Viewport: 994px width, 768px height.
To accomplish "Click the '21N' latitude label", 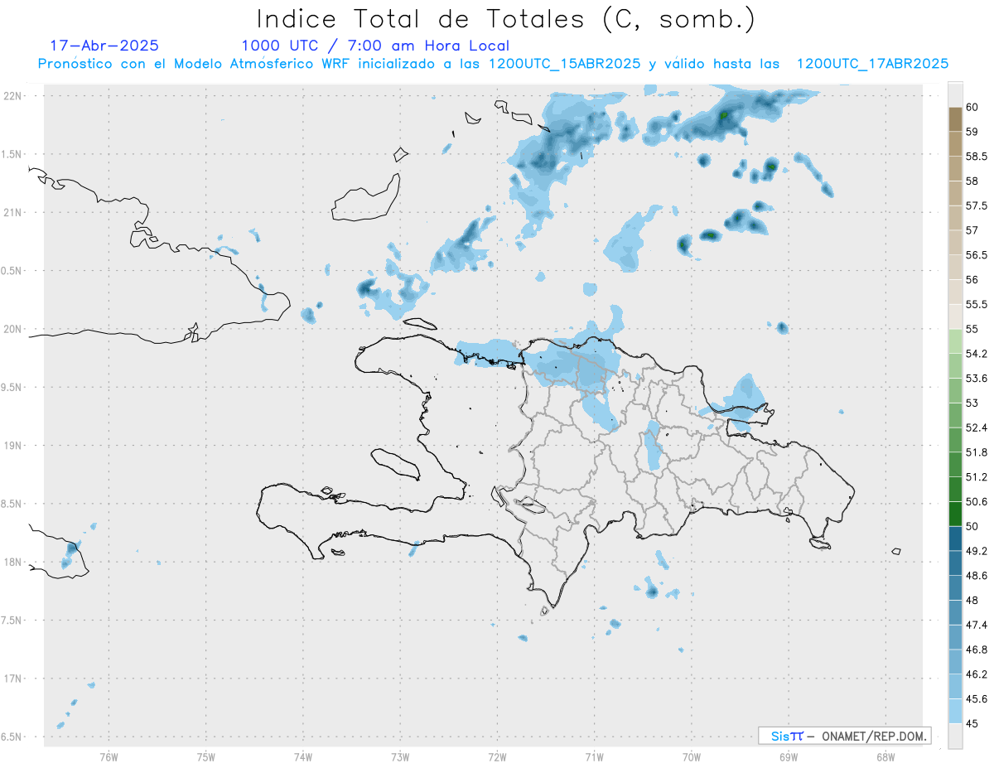I will click(x=13, y=212).
